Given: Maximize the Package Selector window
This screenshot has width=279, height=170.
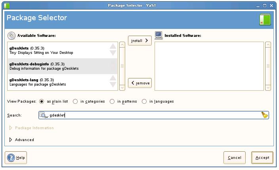Looking at the screenshot, I should click(265, 6).
